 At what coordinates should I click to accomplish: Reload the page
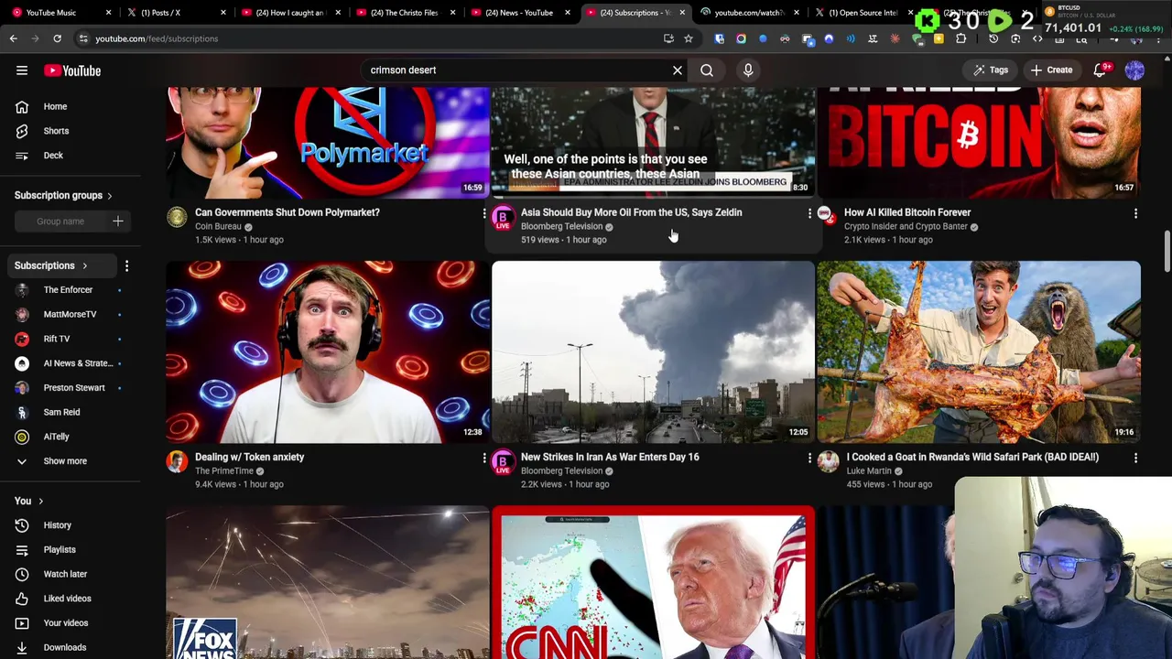tap(57, 38)
